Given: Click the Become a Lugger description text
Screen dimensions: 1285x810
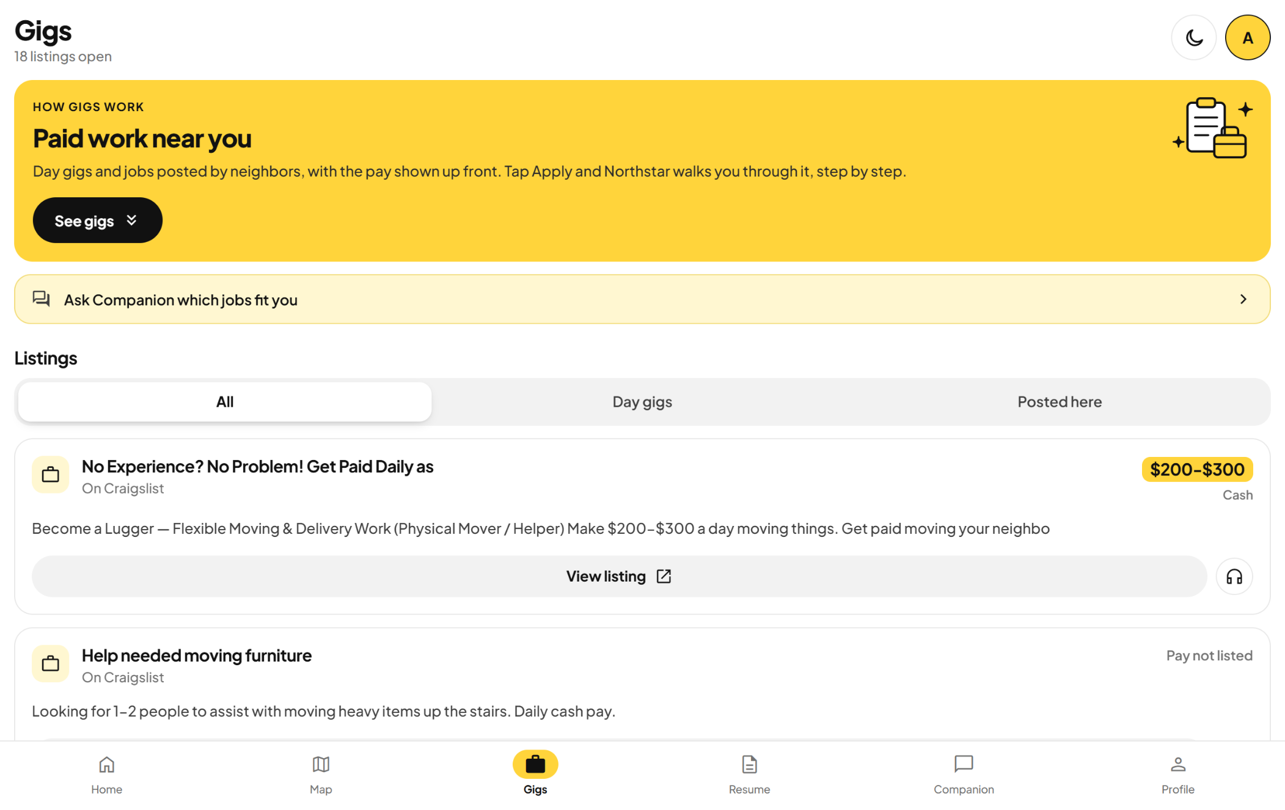Looking at the screenshot, I should tap(541, 528).
